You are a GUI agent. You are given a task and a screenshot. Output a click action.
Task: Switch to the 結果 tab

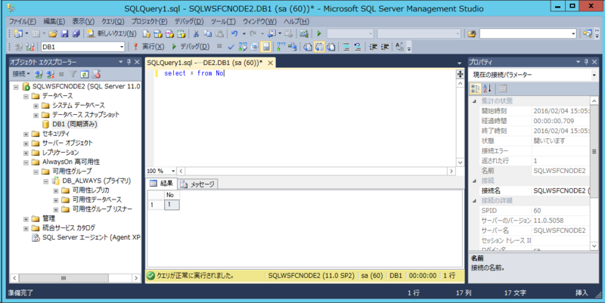coord(162,184)
